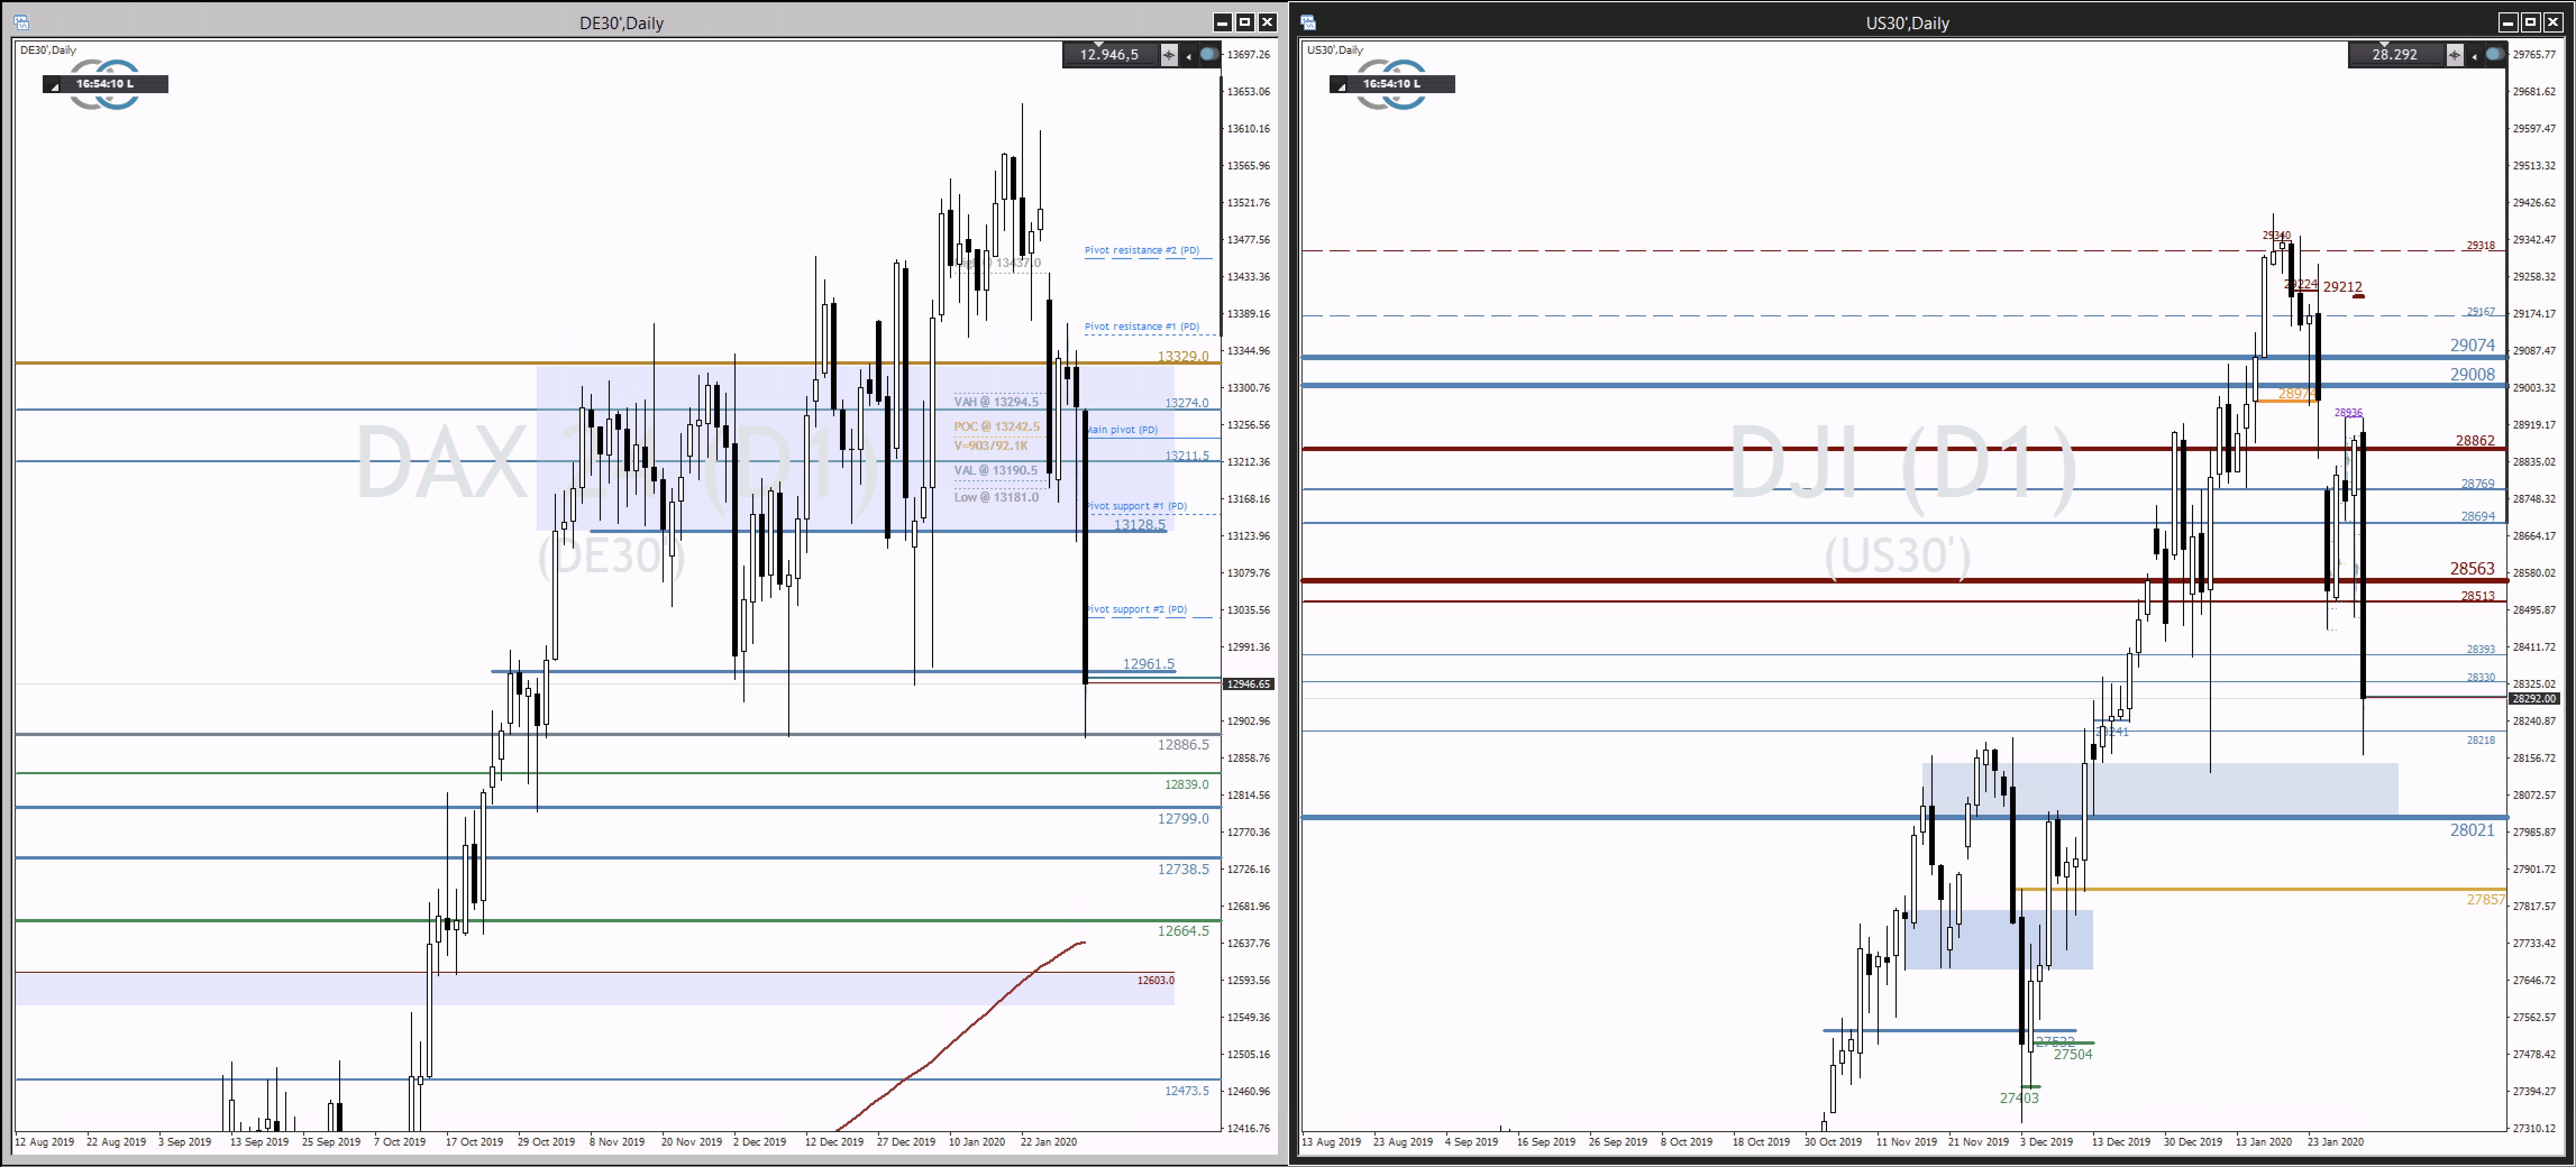Select the 13128.5 level label

[x=1140, y=525]
